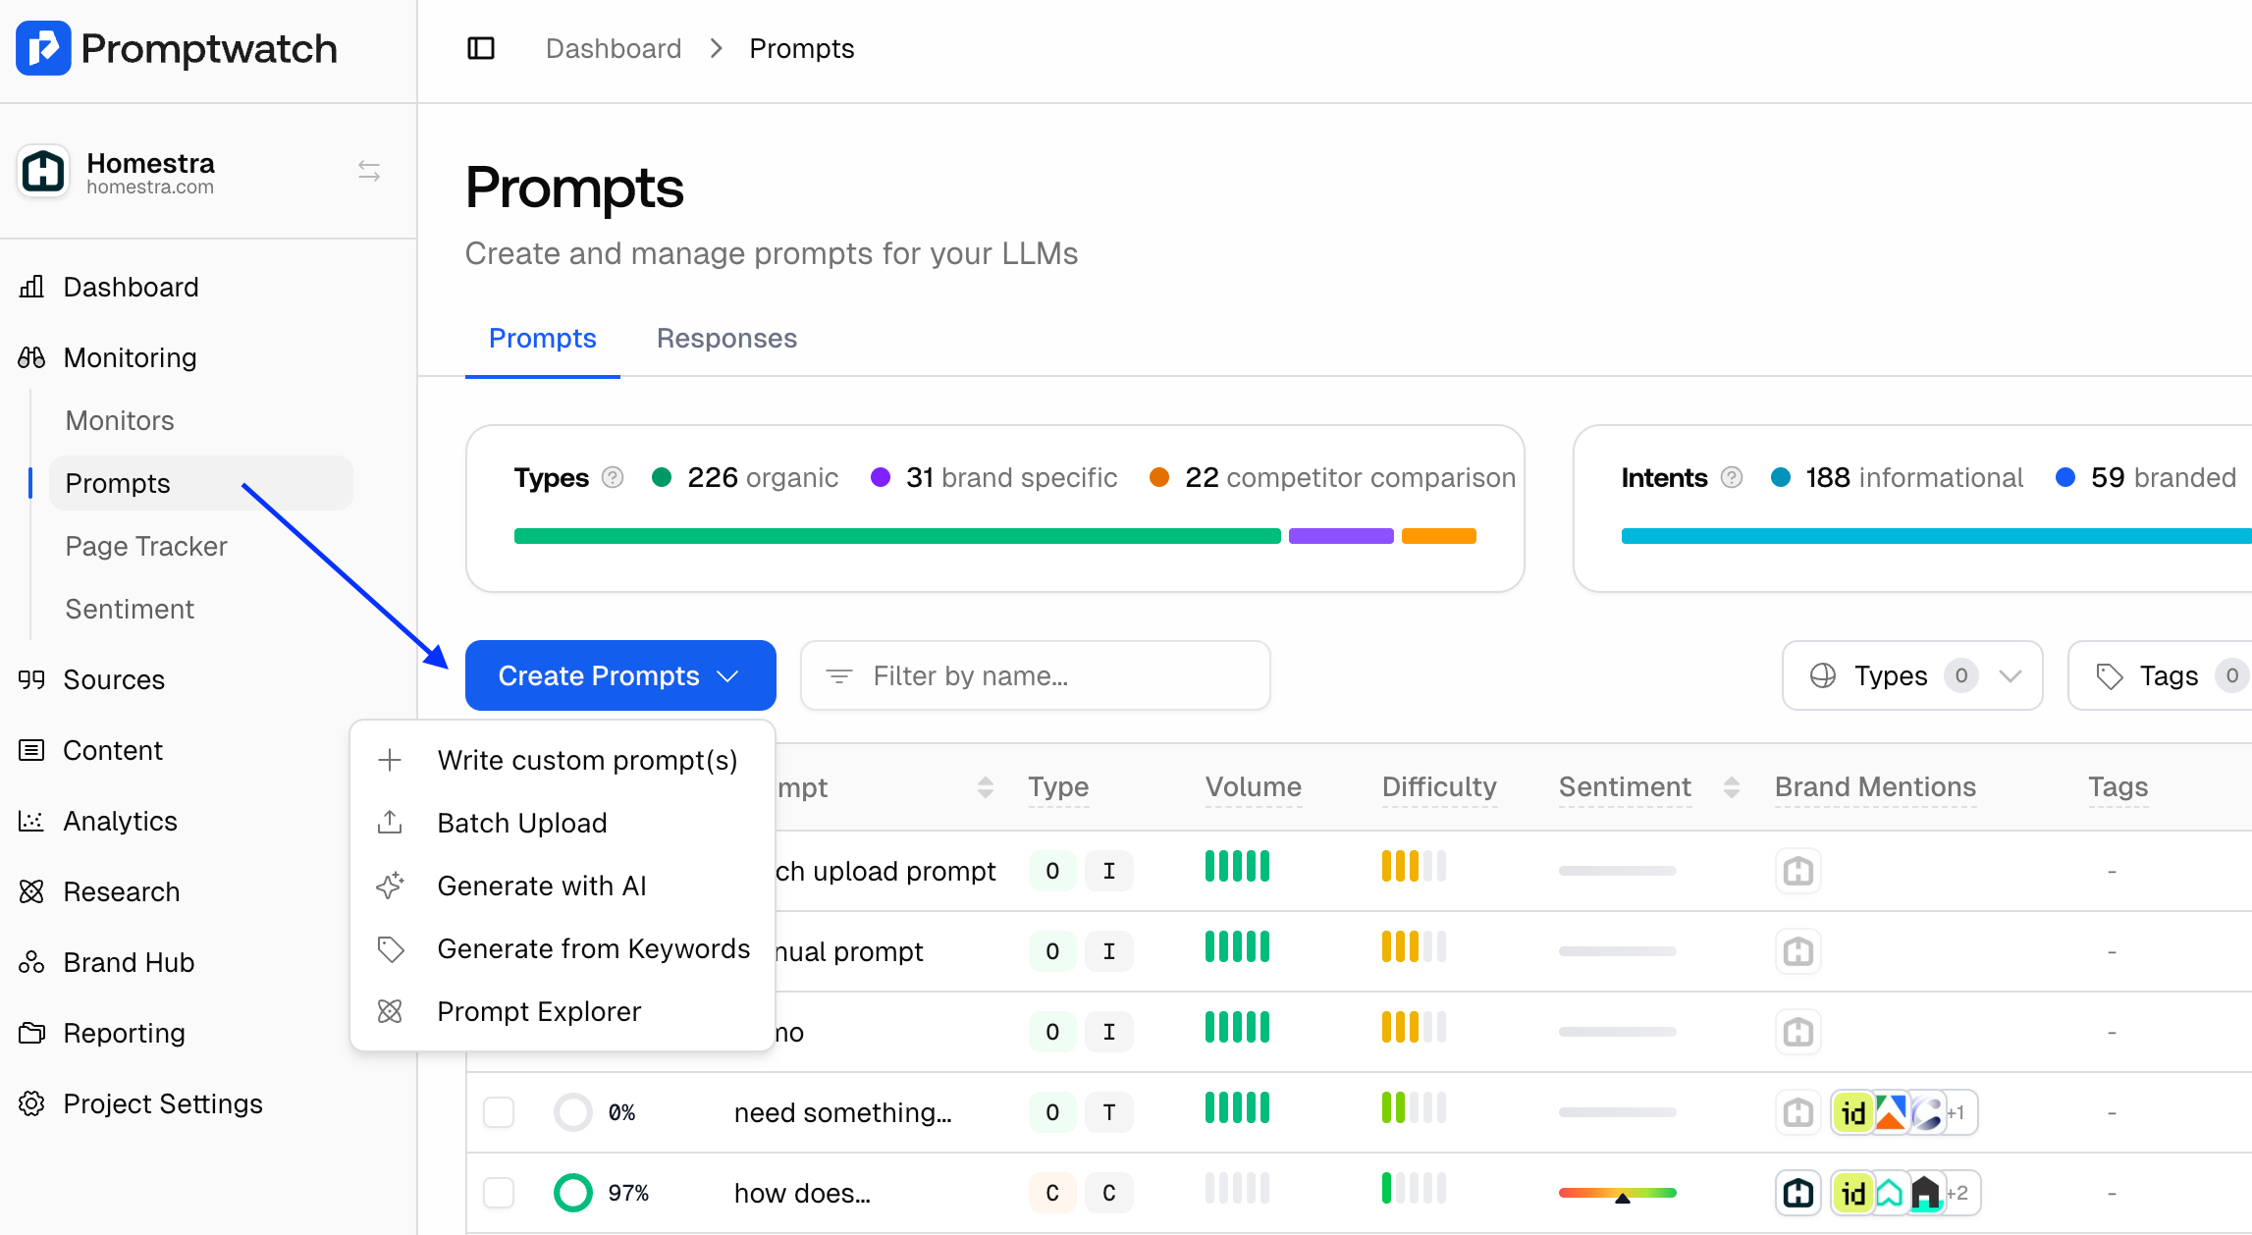Open Page Tracker in sidebar
Screen dimensions: 2252x1235
tap(146, 546)
